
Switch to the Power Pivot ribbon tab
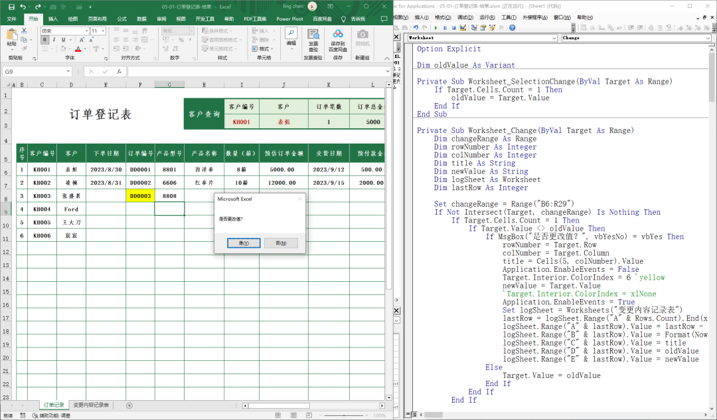(x=289, y=19)
